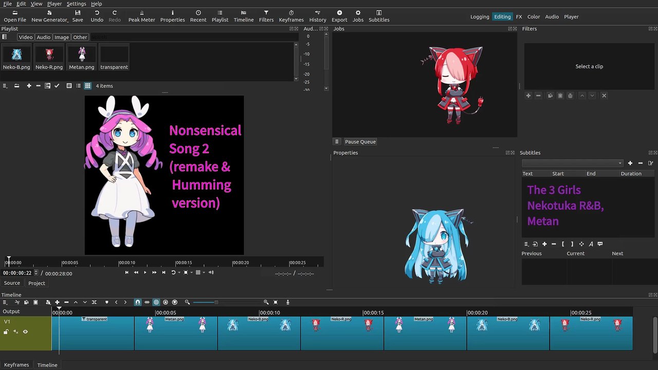Hide the V1 track with eye icon

point(25,332)
